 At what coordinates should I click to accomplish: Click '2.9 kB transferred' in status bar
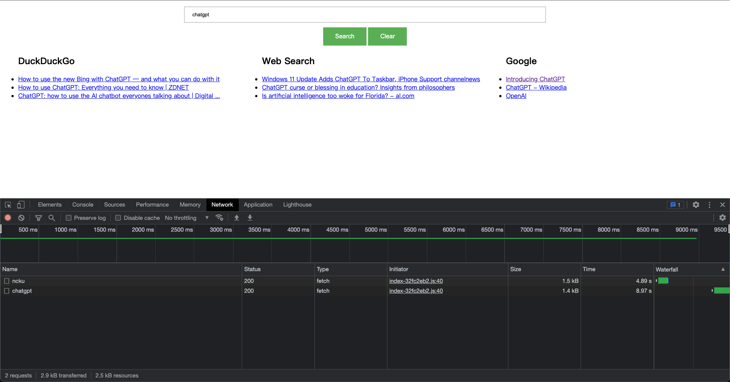(63, 376)
